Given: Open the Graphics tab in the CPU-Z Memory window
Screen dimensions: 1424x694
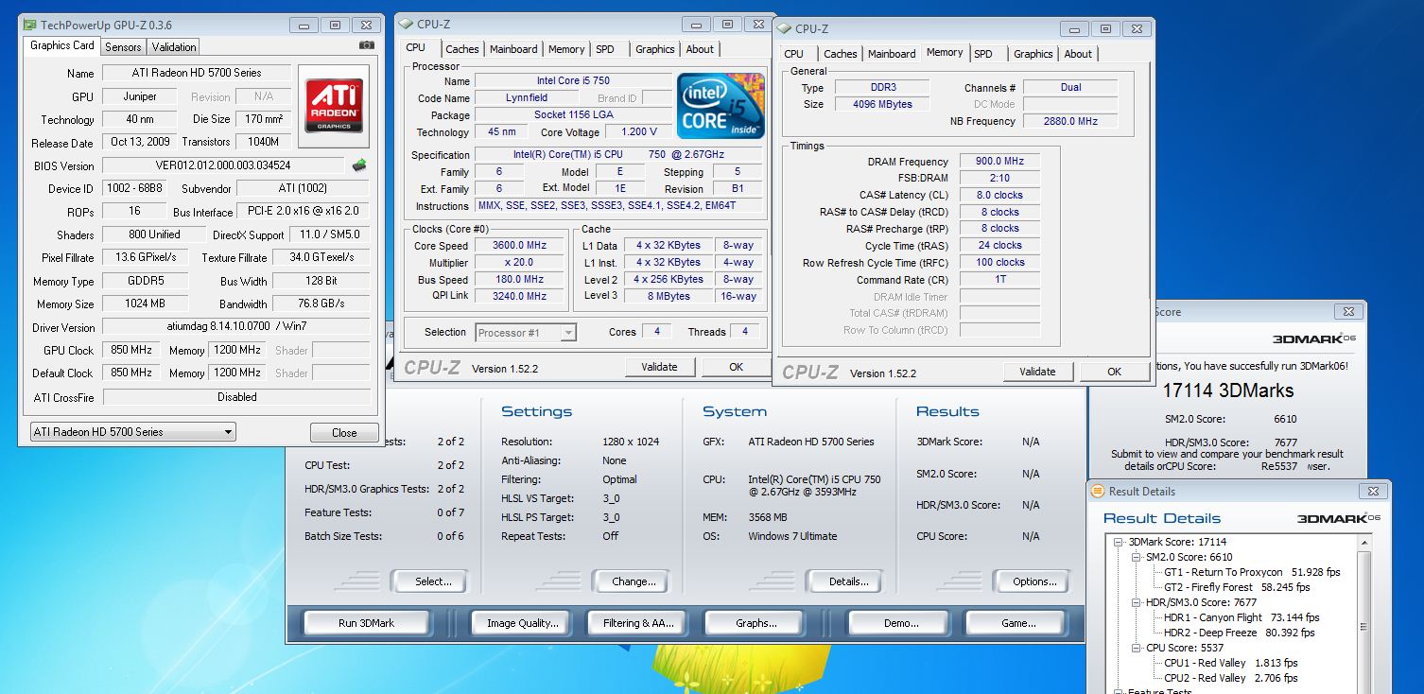Looking at the screenshot, I should (1033, 54).
